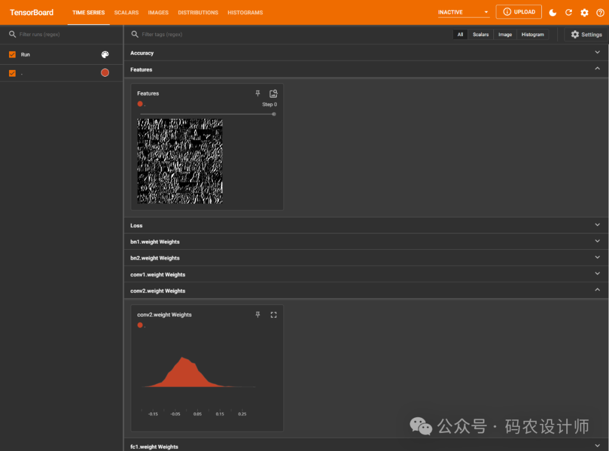Toggle the Run select-all checkbox
The width and height of the screenshot is (609, 451).
pyautogui.click(x=12, y=55)
